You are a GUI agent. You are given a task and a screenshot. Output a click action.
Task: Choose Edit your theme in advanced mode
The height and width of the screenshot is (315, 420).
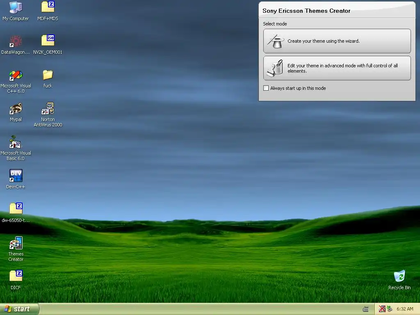pos(337,68)
